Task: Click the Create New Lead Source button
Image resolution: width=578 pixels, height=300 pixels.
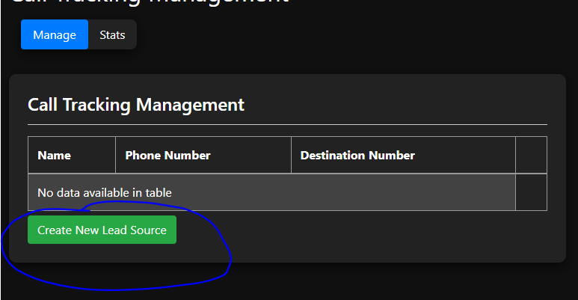Action: 102,230
